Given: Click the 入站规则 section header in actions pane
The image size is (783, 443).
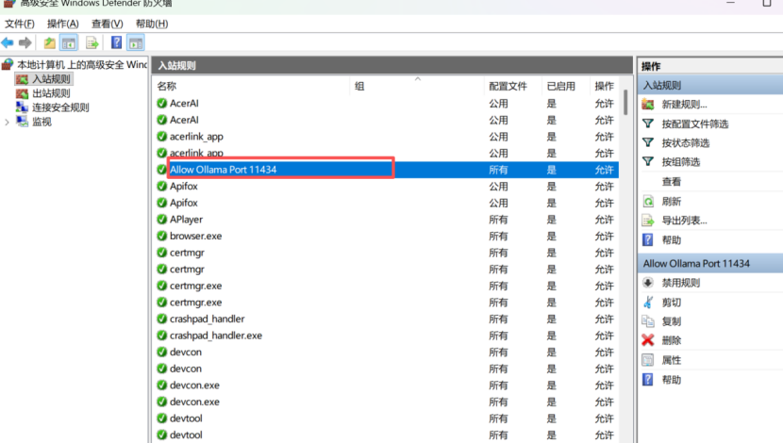Looking at the screenshot, I should point(710,86).
